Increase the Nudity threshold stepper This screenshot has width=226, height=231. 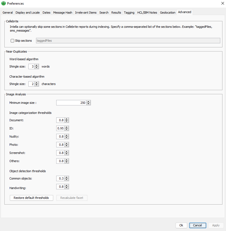pyautogui.click(x=67, y=135)
